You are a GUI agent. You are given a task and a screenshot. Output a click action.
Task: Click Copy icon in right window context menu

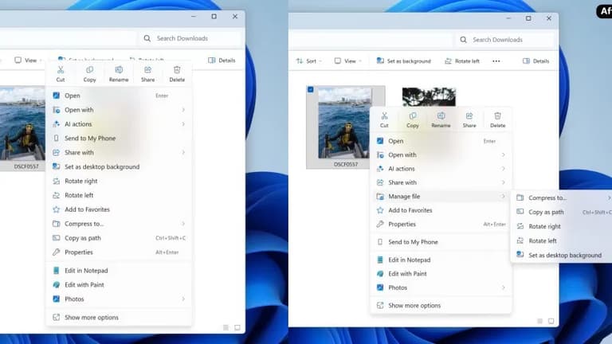(x=413, y=115)
